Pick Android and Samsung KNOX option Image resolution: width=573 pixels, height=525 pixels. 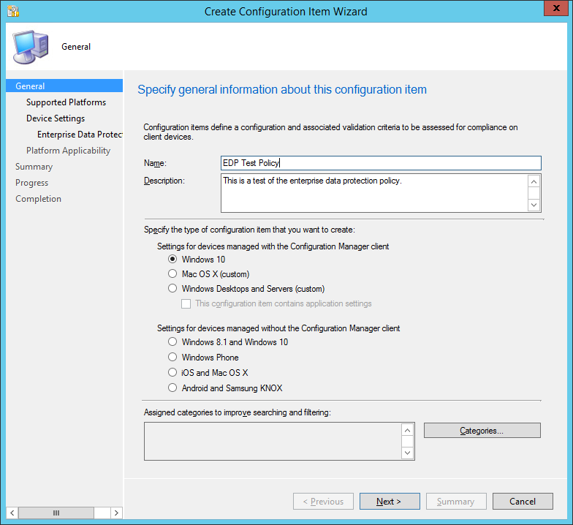coord(172,388)
